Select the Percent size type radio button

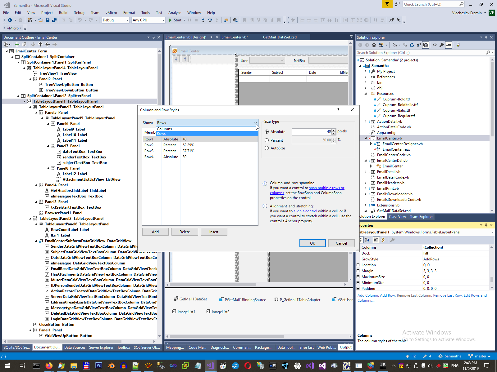[267, 140]
